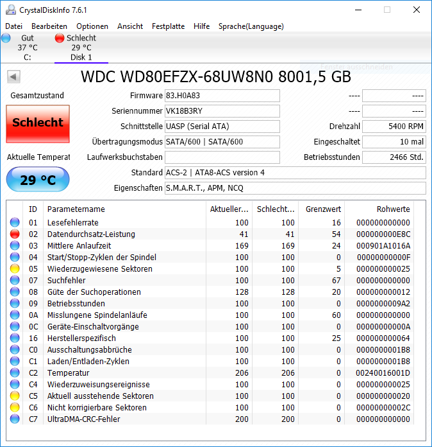
Task: Open the Festplatte menu
Action: [168, 26]
